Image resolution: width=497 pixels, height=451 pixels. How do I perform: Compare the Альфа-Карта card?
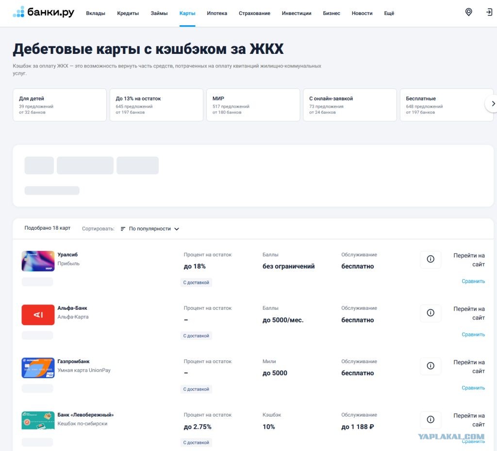(x=473, y=334)
